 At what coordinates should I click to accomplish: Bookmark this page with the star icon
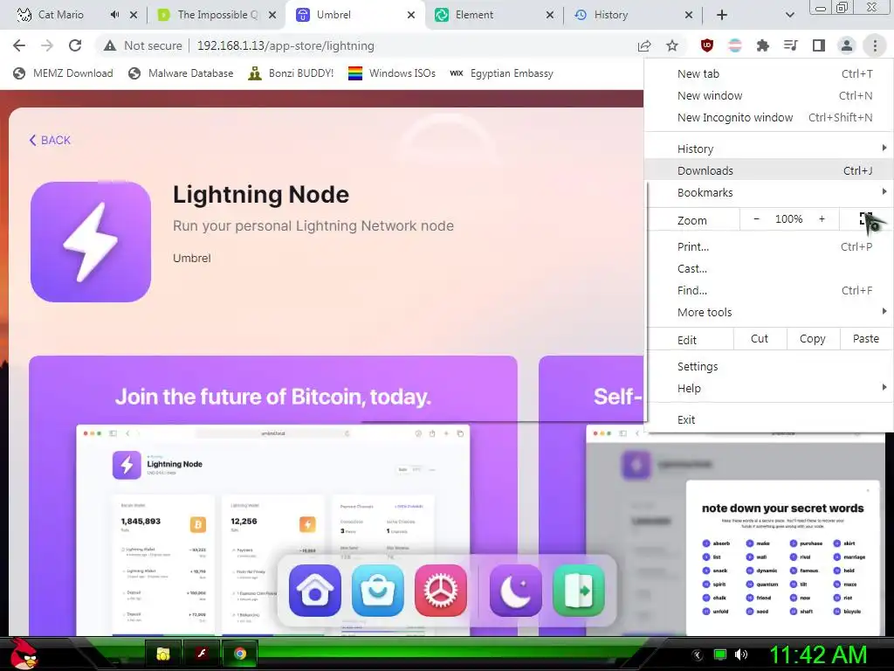[672, 45]
